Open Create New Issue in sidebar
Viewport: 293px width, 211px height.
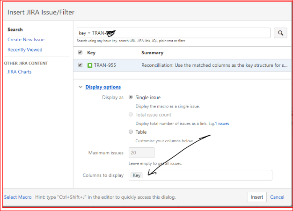point(26,40)
